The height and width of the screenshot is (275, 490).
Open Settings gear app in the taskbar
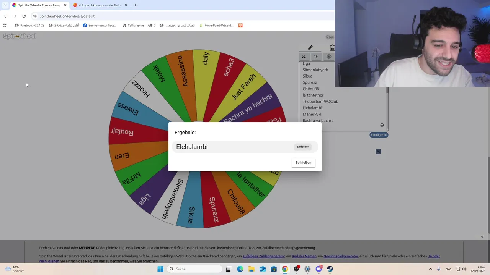307,269
